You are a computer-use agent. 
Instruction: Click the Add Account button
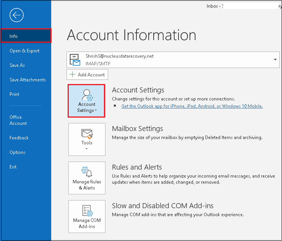(x=87, y=74)
